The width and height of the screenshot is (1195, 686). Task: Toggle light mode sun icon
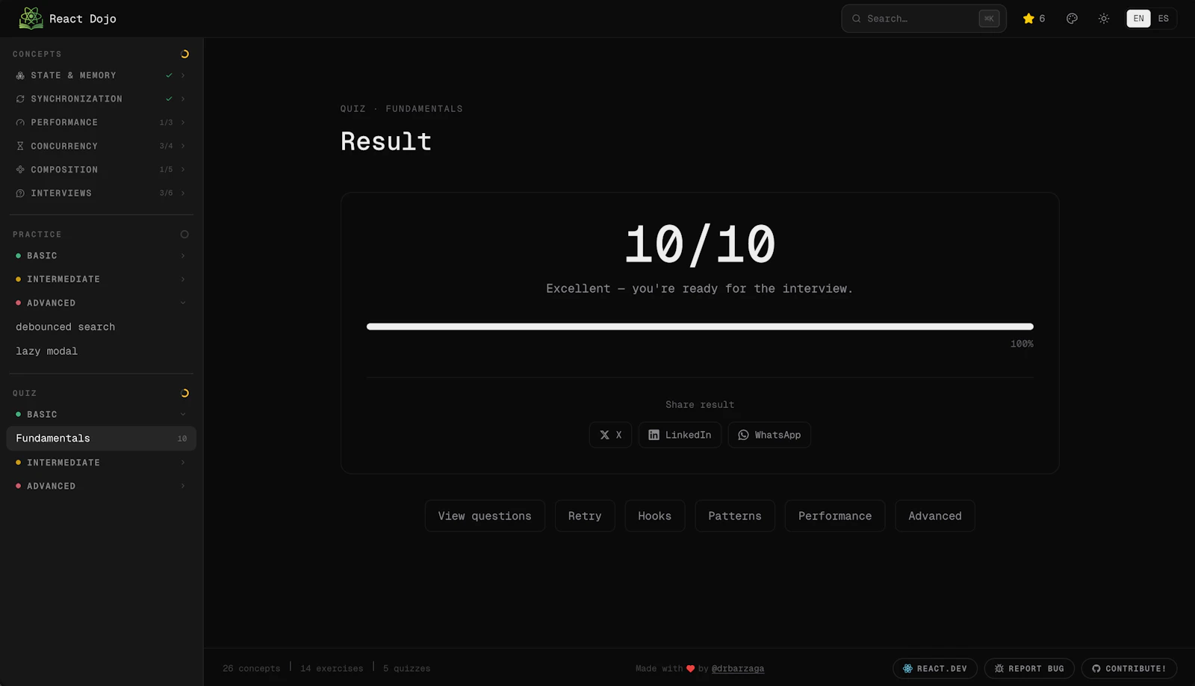click(x=1104, y=19)
